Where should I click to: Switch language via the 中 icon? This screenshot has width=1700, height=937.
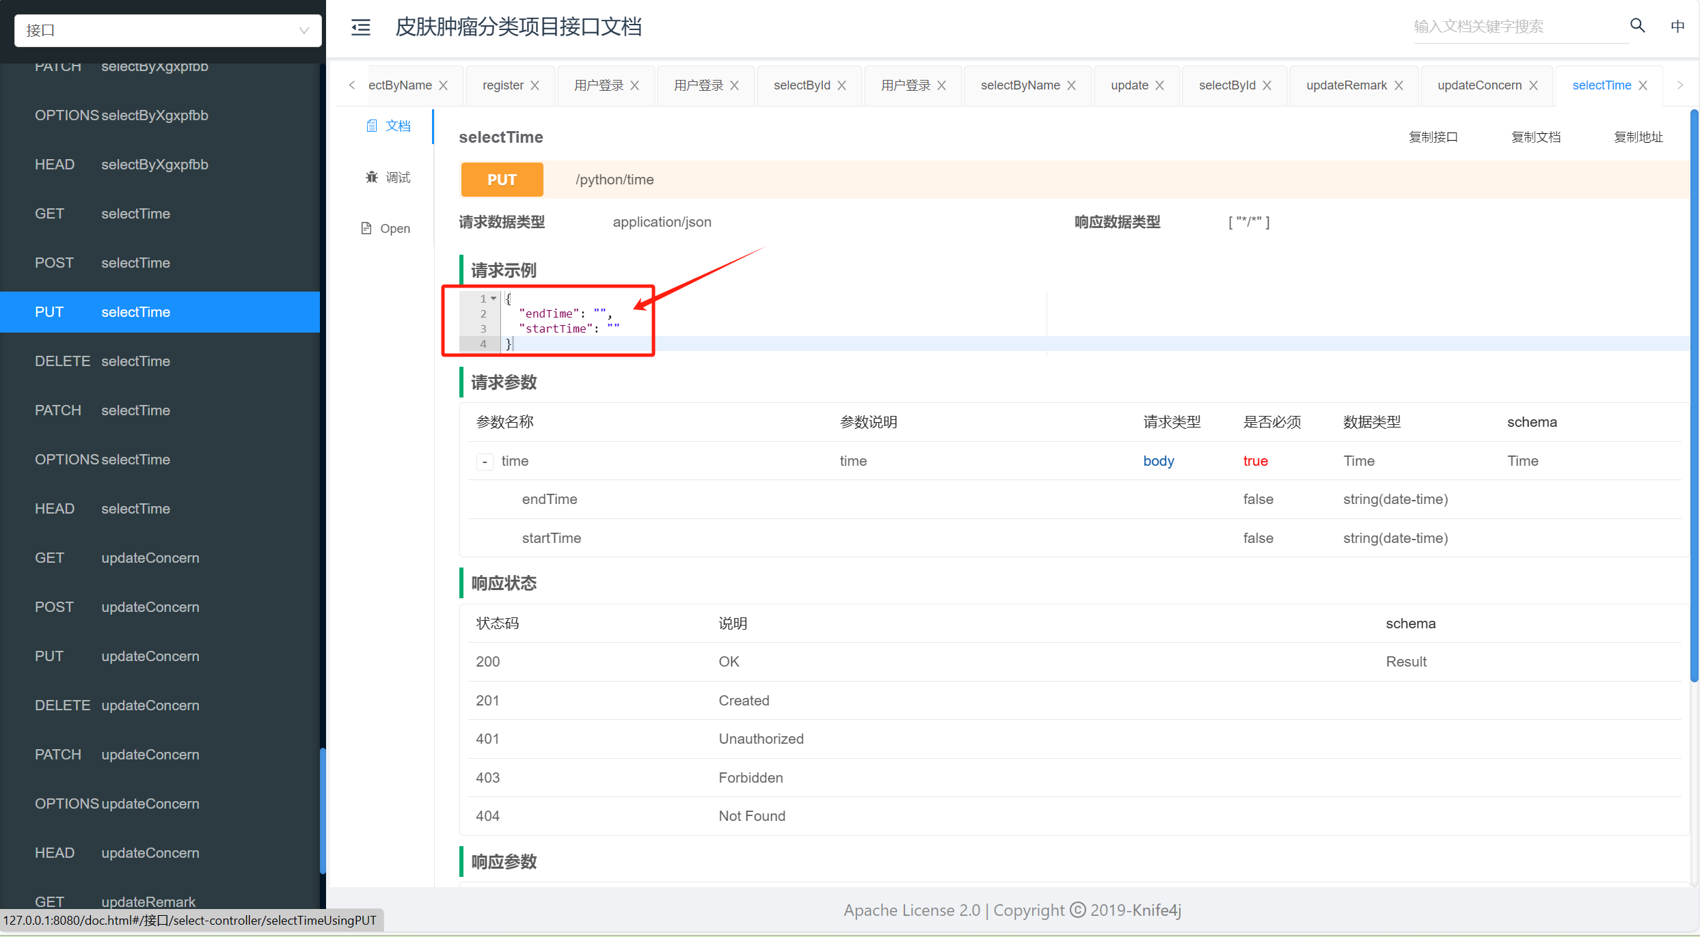click(1677, 26)
